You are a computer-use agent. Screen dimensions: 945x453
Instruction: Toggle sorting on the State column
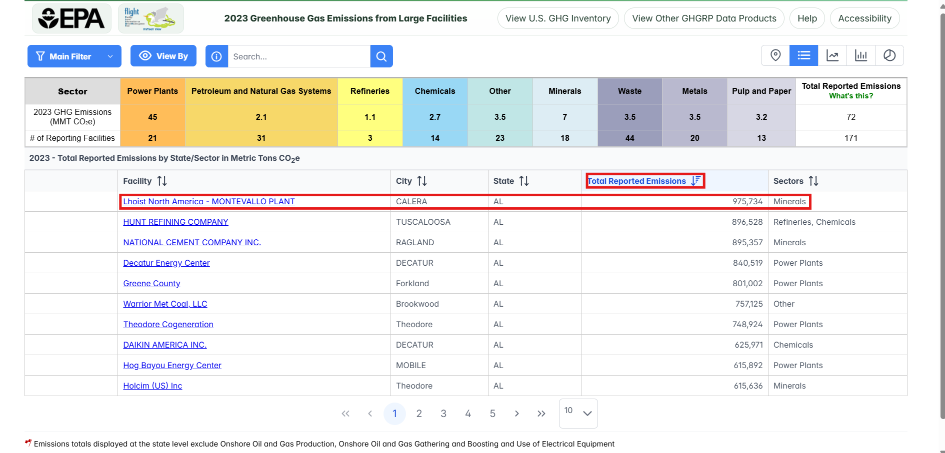(523, 180)
